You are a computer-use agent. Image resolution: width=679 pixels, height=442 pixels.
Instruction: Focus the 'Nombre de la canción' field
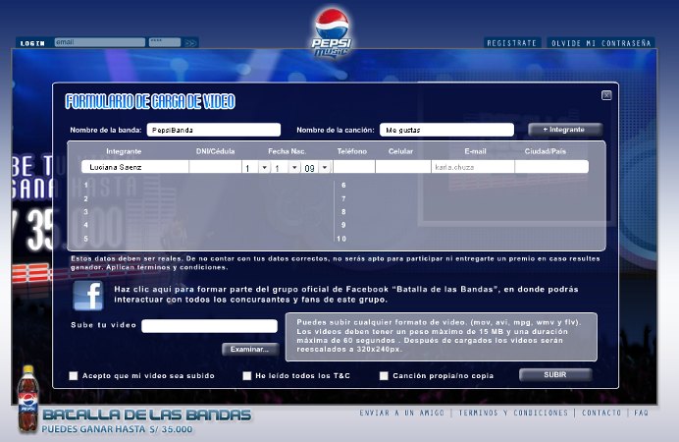pyautogui.click(x=446, y=130)
